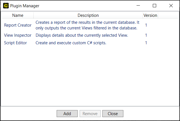Click the version number of Report Creator
This screenshot has height=121, width=180.
point(146,25)
